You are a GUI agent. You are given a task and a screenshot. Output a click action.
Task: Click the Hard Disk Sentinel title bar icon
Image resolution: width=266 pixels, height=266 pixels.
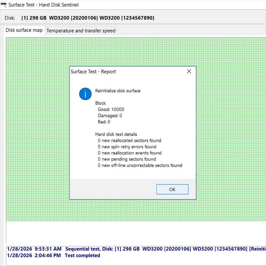[x=4, y=5]
